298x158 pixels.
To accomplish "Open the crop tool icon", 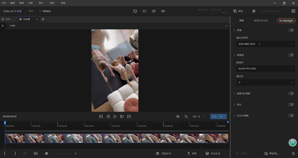I will pyautogui.click(x=186, y=116).
